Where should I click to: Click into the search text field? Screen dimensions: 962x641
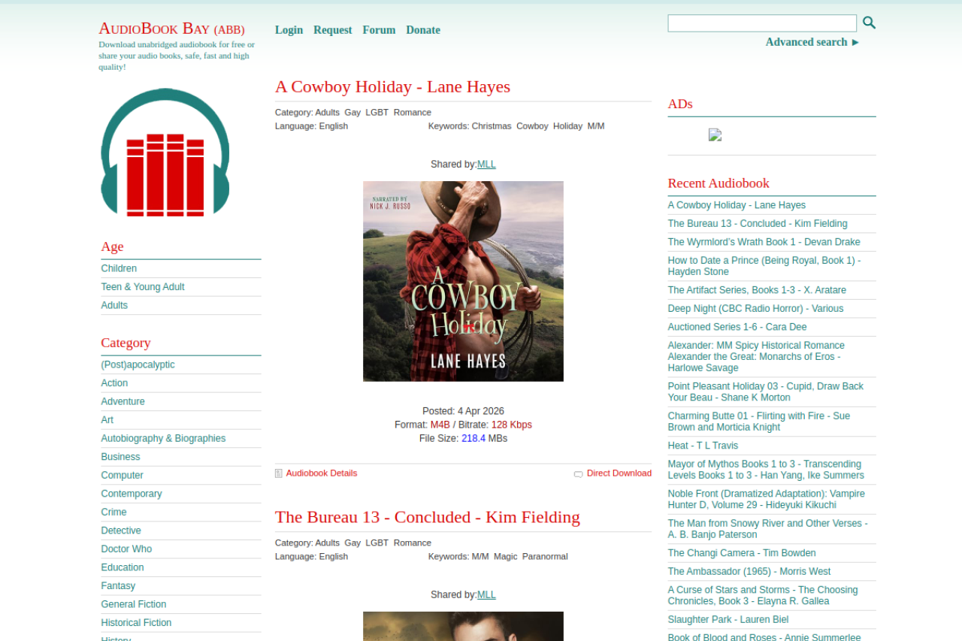pos(761,23)
